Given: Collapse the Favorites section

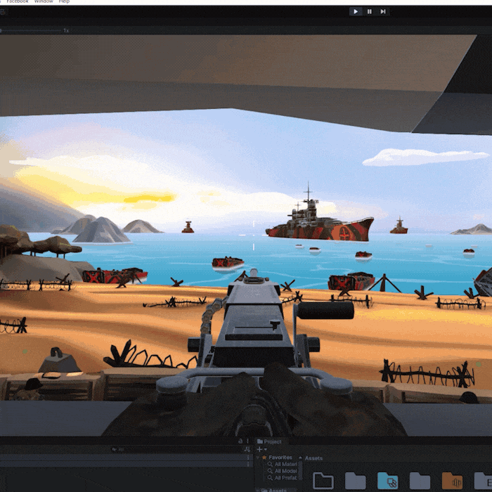Looking at the screenshot, I should click(258, 458).
